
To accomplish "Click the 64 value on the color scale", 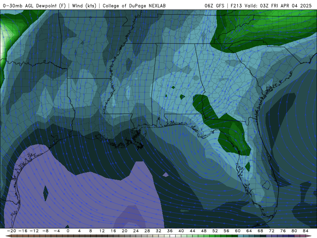I will (x=249, y=231).
